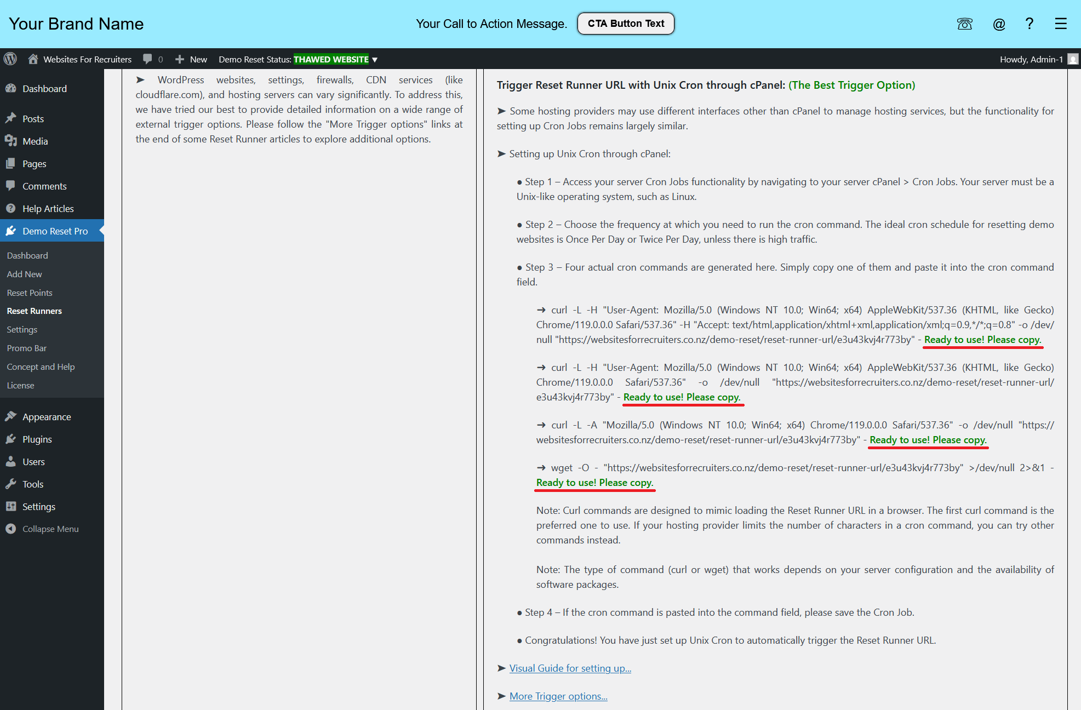Click Ready to use after wget command

(x=594, y=482)
